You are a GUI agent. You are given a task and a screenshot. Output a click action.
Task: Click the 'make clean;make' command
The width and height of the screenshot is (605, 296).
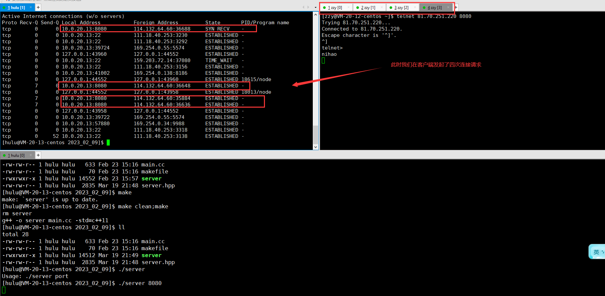143,206
